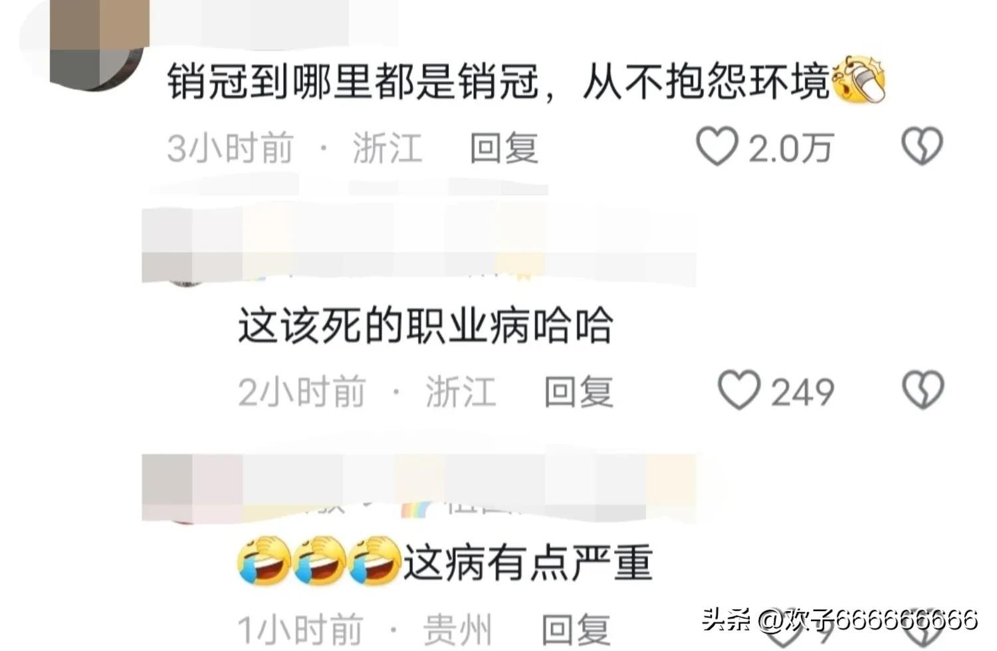This screenshot has width=997, height=651.
Task: Reply to the 这该死的职业病哈哈 comment
Action: (x=578, y=392)
